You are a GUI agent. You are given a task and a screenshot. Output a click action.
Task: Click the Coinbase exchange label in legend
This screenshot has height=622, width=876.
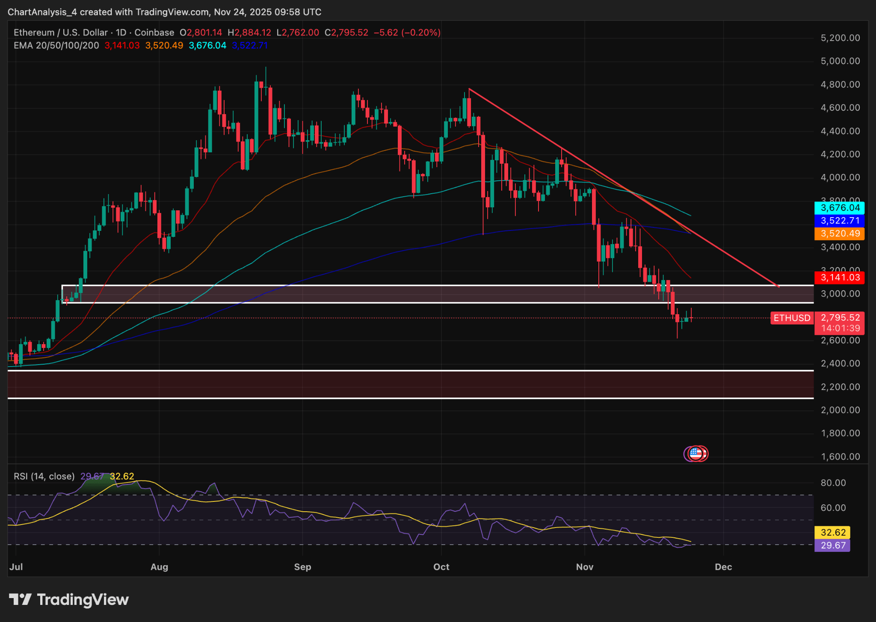[x=154, y=32]
